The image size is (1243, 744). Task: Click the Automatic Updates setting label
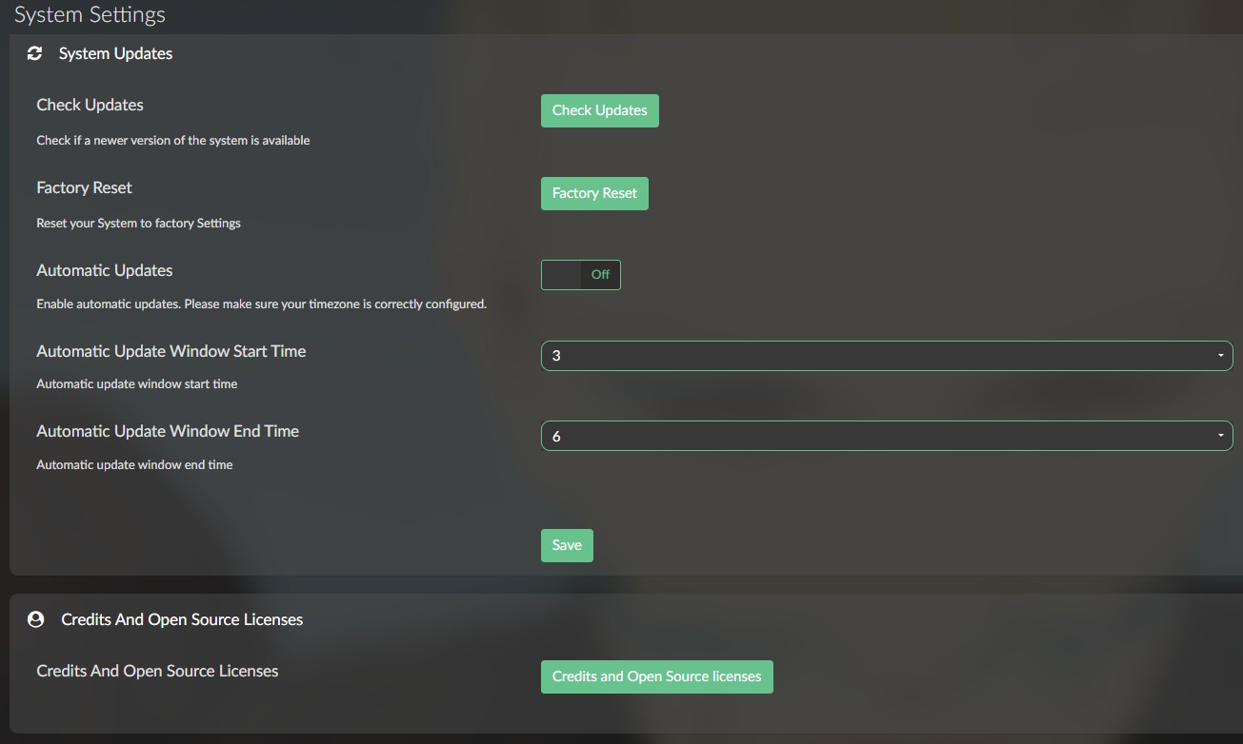tap(105, 270)
